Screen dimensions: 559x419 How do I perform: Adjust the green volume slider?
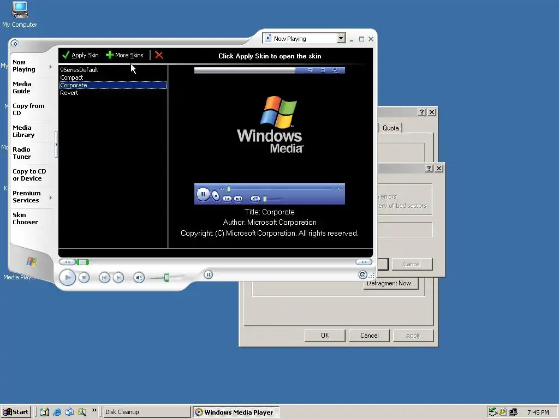(x=166, y=278)
